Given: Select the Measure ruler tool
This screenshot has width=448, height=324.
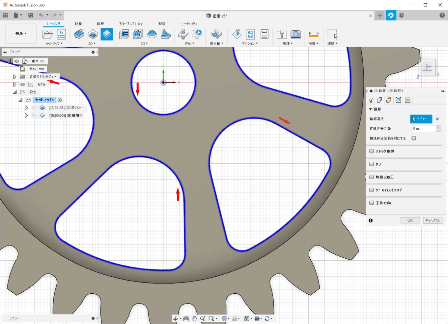Looking at the screenshot, I should [x=314, y=34].
